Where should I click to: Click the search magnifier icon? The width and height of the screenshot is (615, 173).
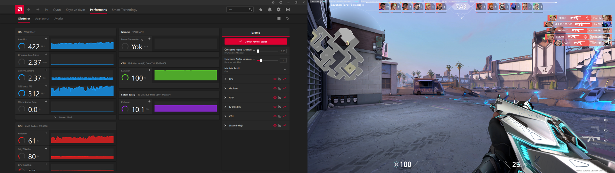[x=250, y=10]
